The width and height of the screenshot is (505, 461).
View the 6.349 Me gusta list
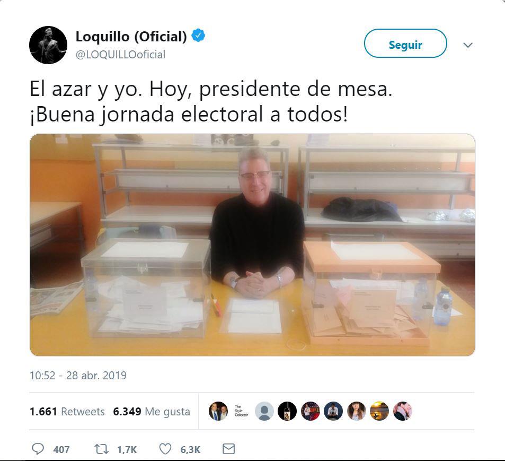[x=152, y=411]
